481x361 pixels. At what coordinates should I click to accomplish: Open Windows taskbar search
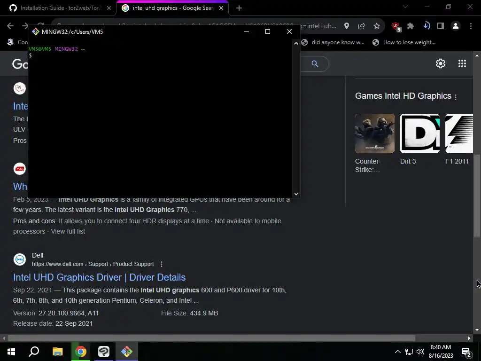click(34, 352)
